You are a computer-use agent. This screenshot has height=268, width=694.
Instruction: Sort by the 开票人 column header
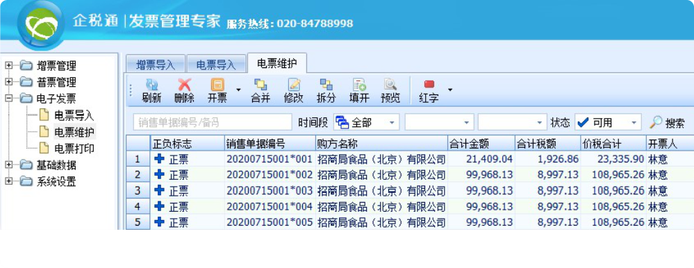(x=670, y=143)
